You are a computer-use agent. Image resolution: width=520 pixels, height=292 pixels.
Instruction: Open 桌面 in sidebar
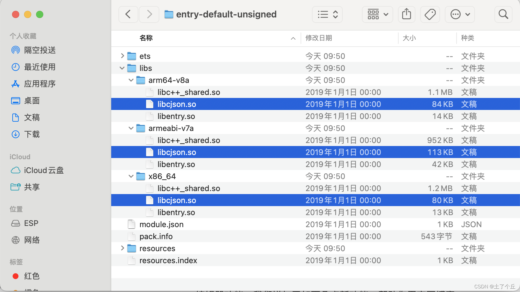pyautogui.click(x=26, y=101)
